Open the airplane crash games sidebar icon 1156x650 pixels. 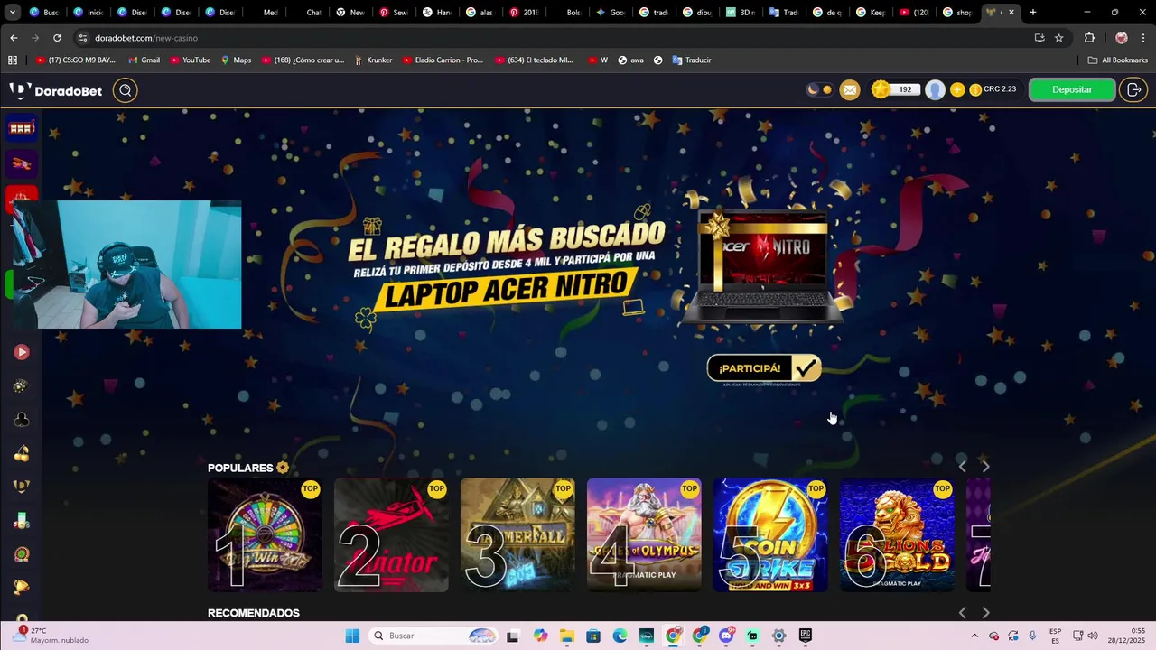click(x=22, y=164)
